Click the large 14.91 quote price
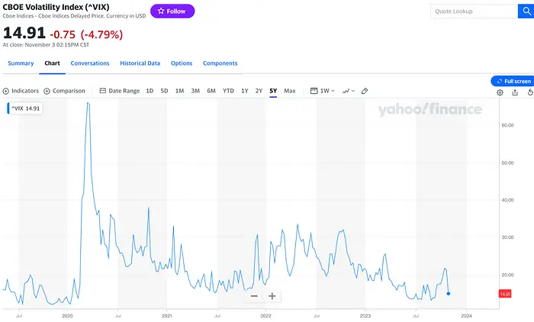 [x=24, y=34]
